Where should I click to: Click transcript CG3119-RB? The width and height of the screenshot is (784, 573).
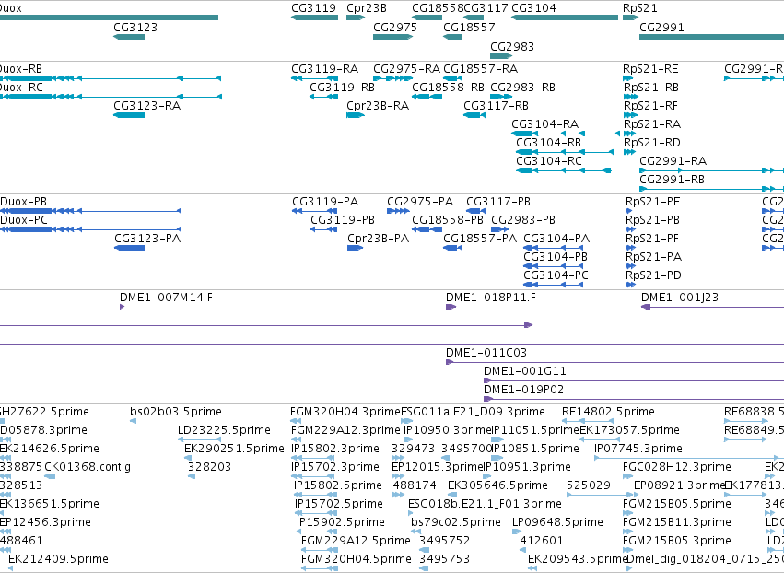[x=342, y=88]
